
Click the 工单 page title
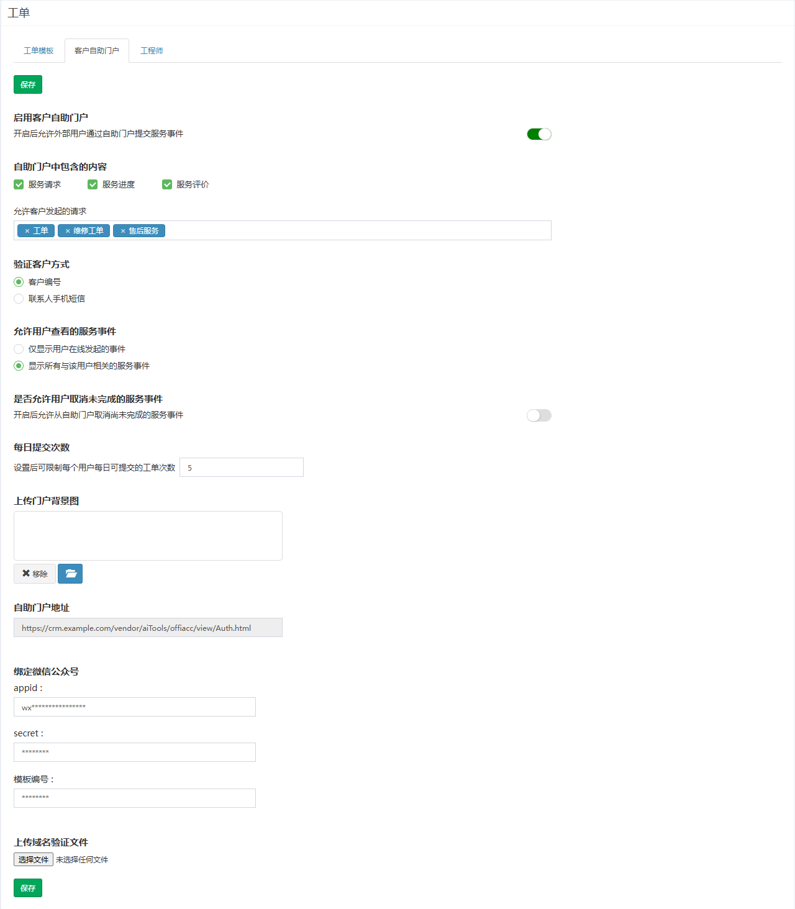coord(19,13)
